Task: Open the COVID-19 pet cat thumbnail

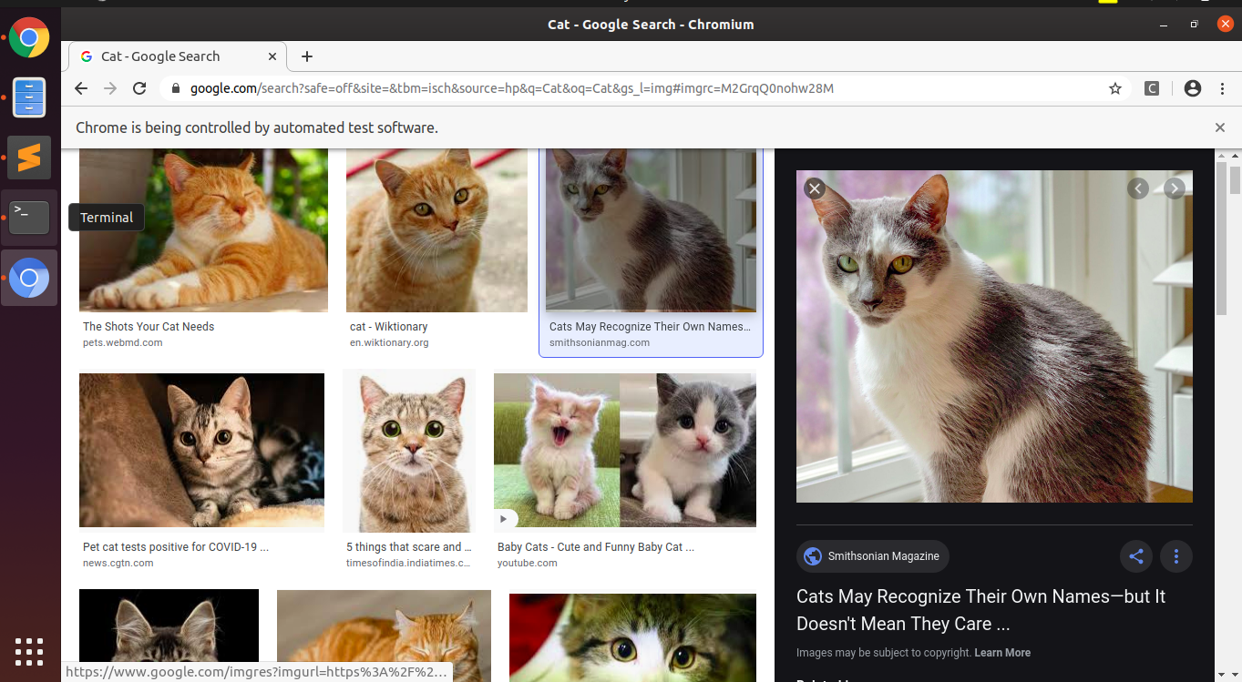Action: click(201, 451)
